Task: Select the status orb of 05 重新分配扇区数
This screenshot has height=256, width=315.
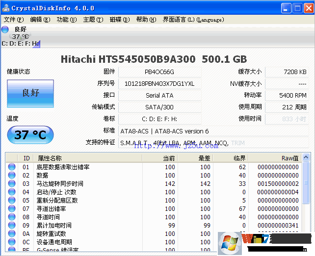Action: pos(12,201)
